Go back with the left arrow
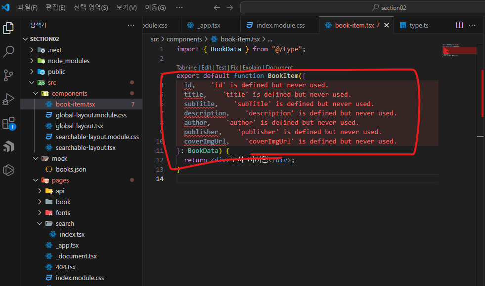The height and width of the screenshot is (286, 485). 217,8
